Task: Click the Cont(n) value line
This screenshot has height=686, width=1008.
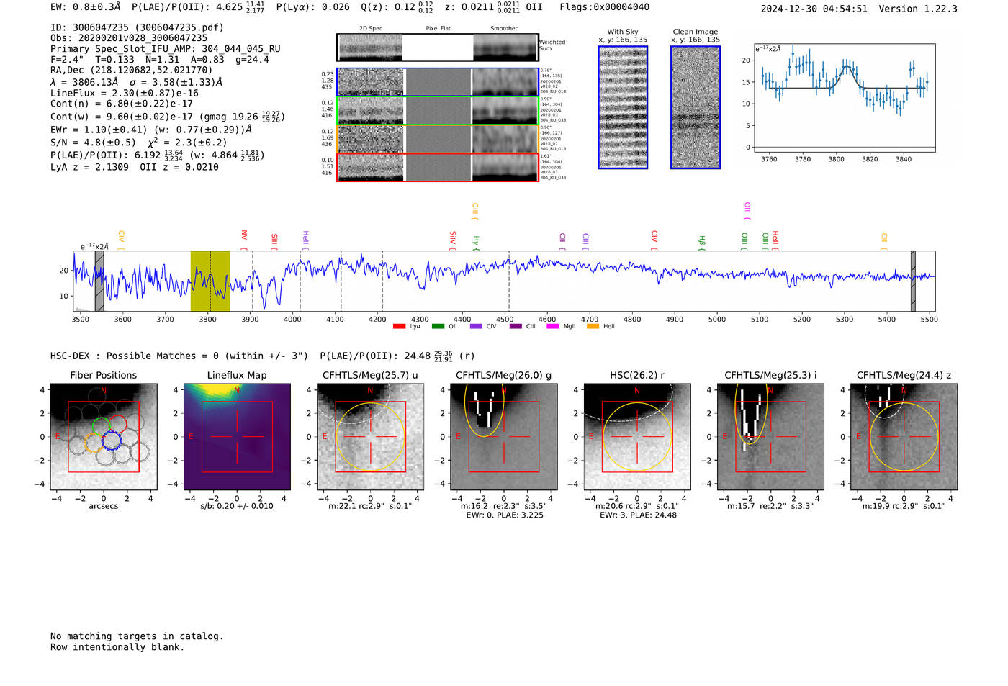Action: 122,104
